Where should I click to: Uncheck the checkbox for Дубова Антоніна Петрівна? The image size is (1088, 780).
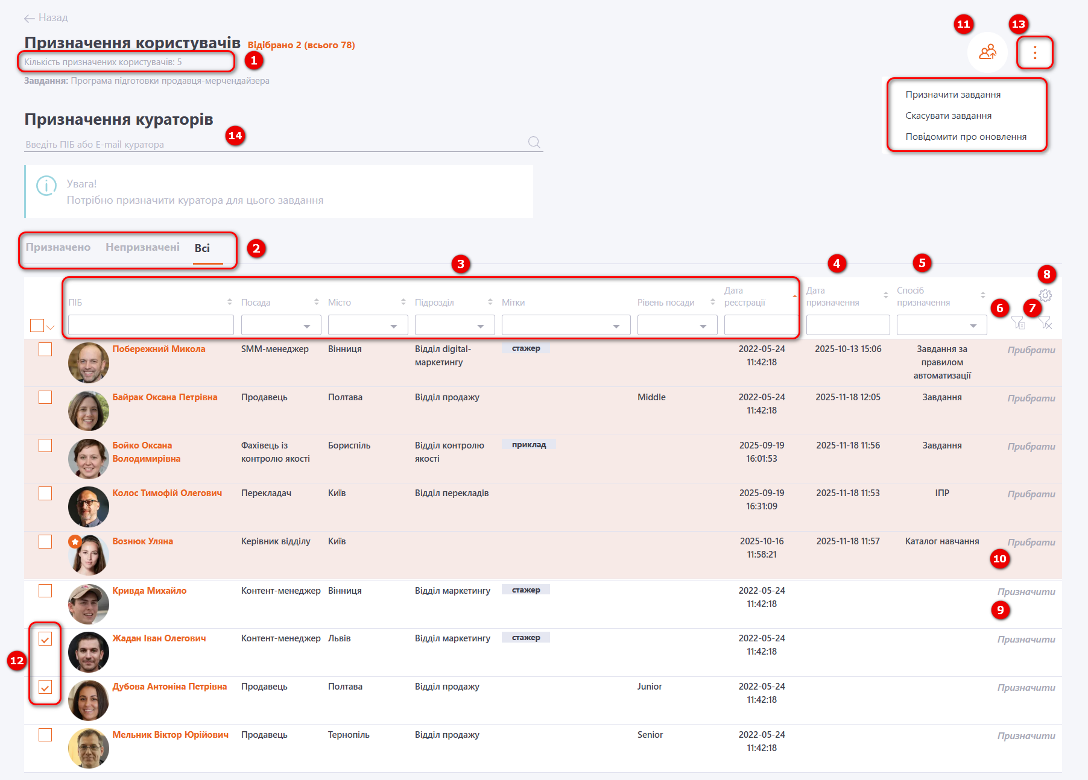tap(45, 687)
